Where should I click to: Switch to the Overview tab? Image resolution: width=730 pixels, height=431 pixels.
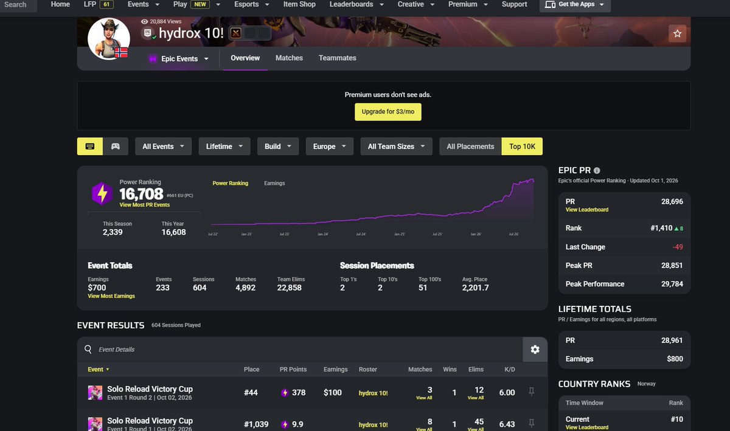point(245,58)
